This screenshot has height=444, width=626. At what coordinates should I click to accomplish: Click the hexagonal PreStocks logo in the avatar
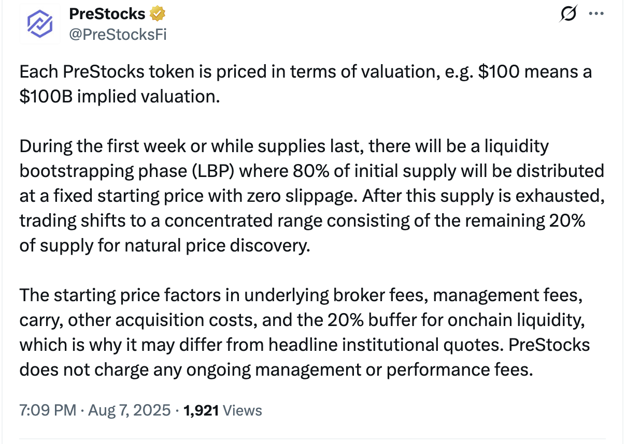(40, 23)
